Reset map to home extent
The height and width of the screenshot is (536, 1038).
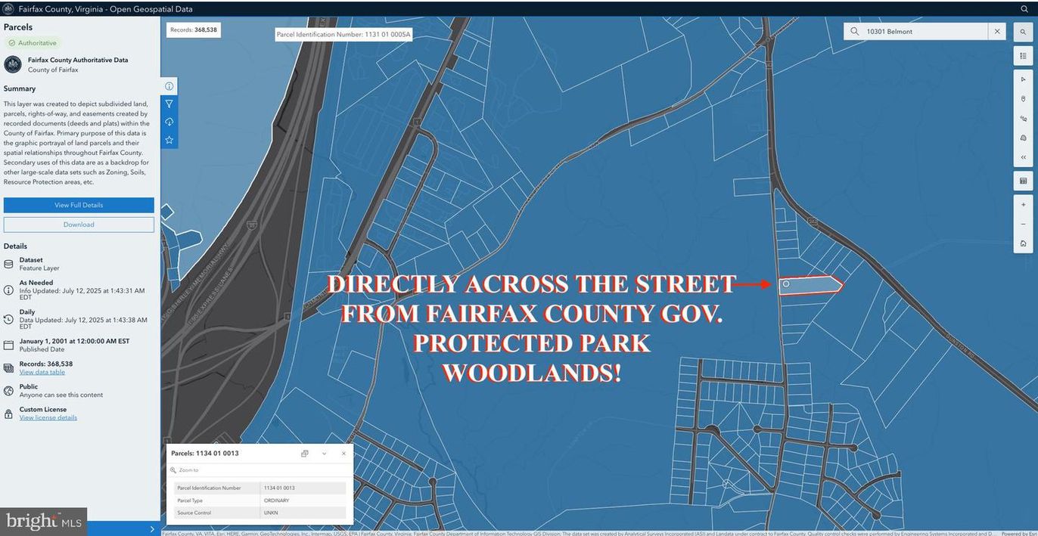coord(1023,243)
